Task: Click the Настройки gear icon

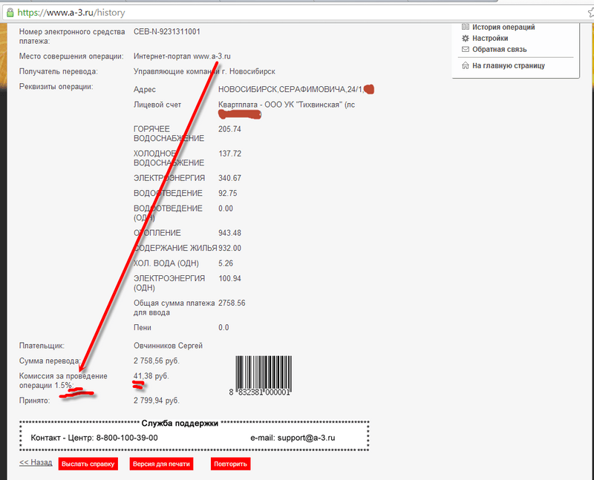Action: tap(466, 39)
